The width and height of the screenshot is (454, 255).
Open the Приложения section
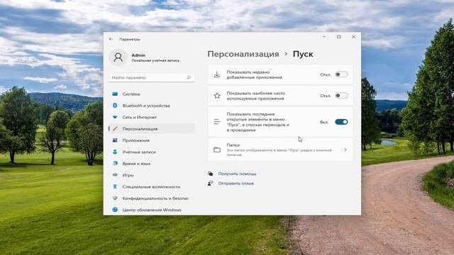(152, 140)
